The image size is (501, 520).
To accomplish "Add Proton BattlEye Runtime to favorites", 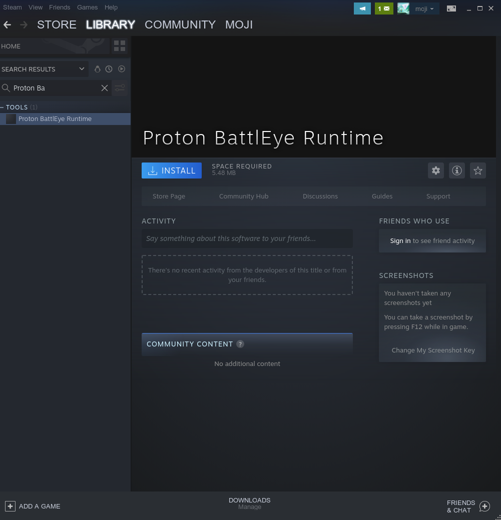I will (x=478, y=170).
